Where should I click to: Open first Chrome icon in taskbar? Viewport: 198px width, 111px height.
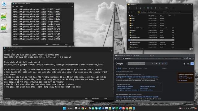83,108
